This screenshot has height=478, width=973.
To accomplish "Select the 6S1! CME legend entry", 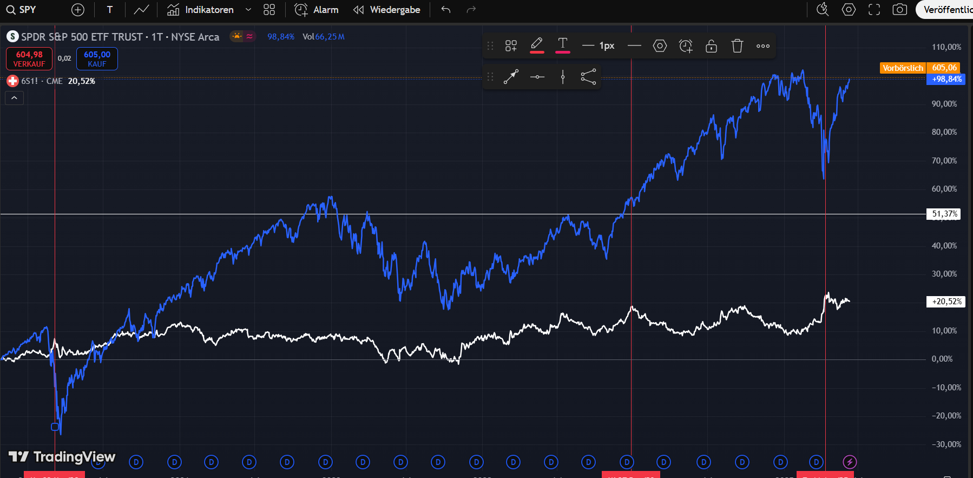I will pyautogui.click(x=42, y=81).
